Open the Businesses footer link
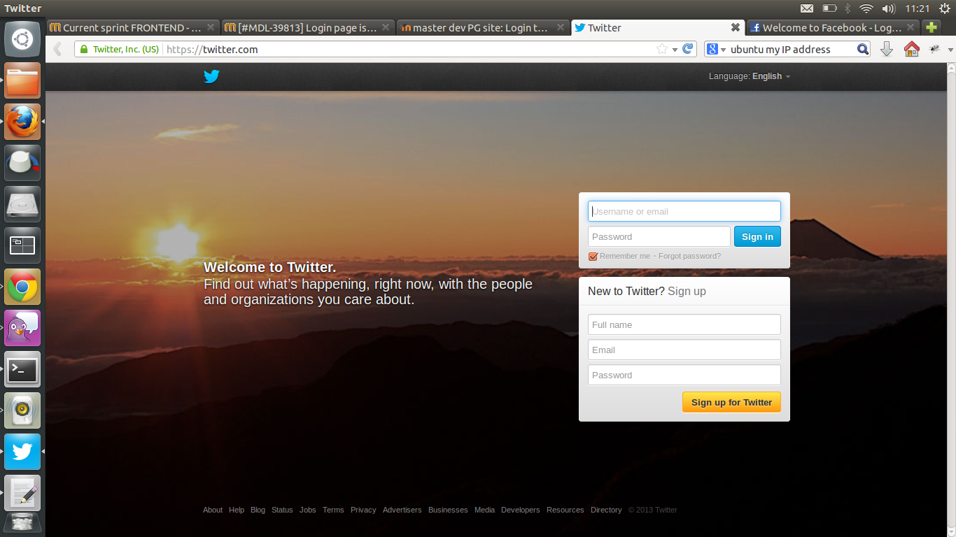Viewport: 956px width, 537px height. (448, 510)
